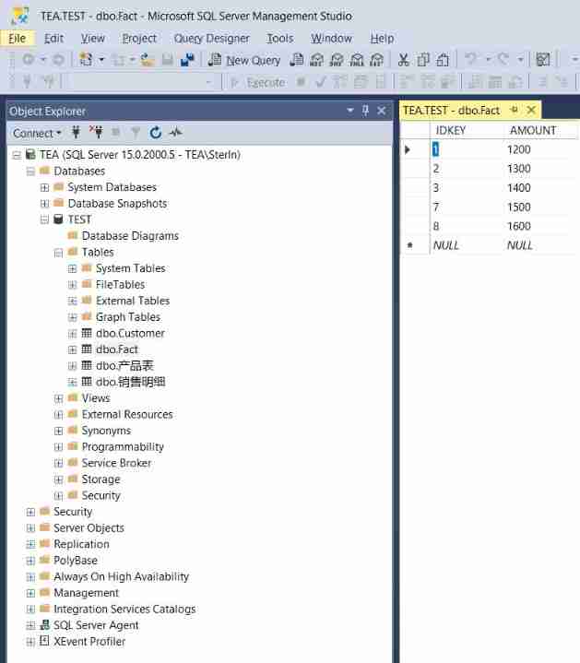This screenshot has height=663, width=580.
Task: Click the New Query toolbar button
Action: tap(244, 60)
